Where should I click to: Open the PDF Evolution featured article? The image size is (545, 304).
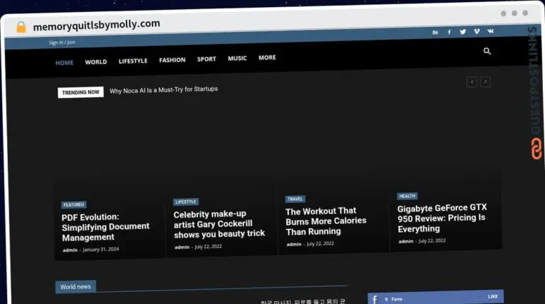click(x=105, y=227)
